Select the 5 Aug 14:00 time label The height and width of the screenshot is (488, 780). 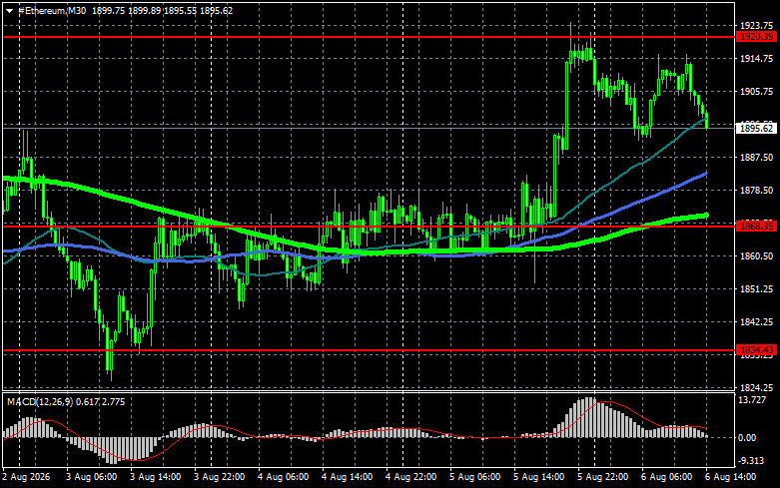coord(538,477)
